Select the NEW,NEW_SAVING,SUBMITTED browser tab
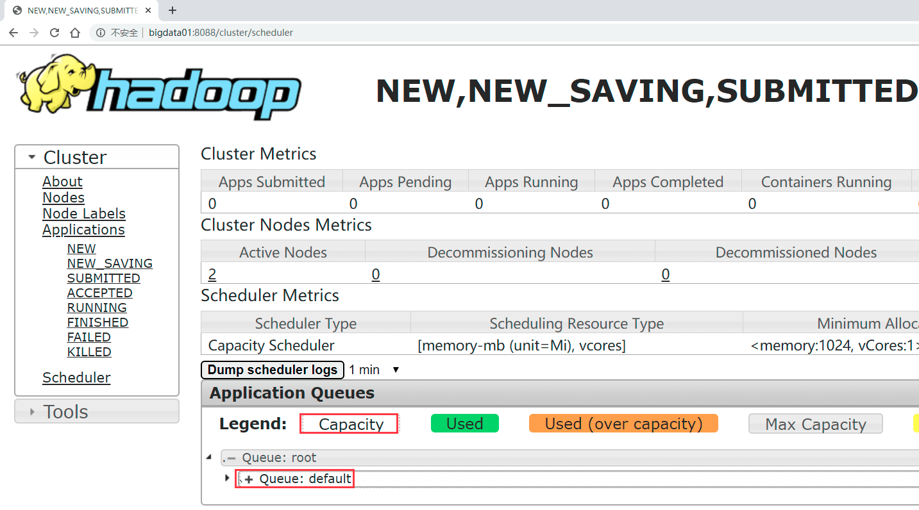The image size is (919, 510). pos(81,10)
